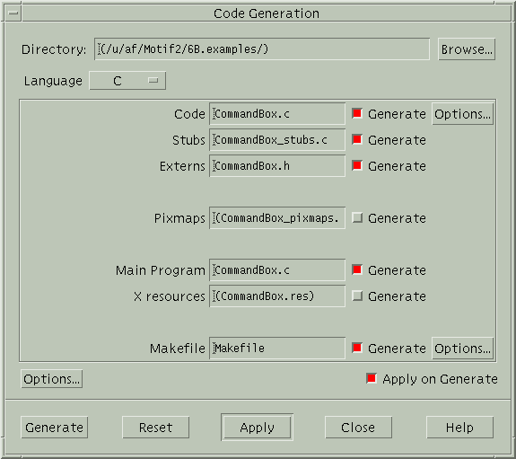Click into the Directory text field

[262, 49]
